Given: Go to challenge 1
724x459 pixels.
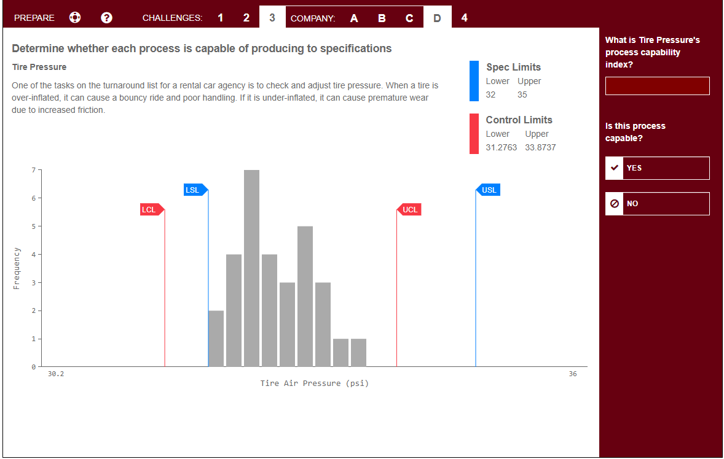Looking at the screenshot, I should (220, 18).
